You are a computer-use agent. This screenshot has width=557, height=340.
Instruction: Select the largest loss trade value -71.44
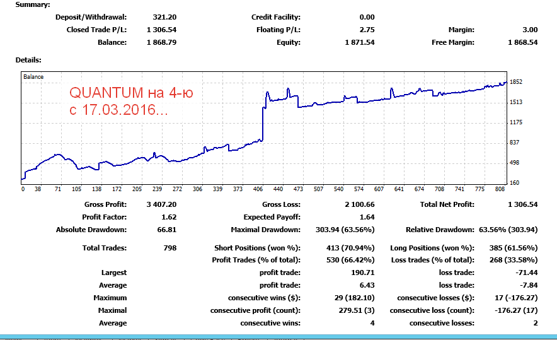coord(527,273)
